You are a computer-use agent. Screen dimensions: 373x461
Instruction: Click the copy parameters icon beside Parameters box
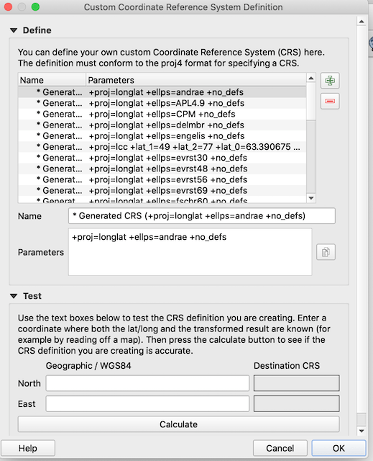326,252
